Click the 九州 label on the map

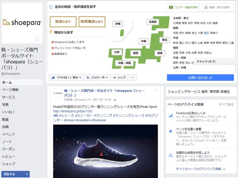[117, 52]
